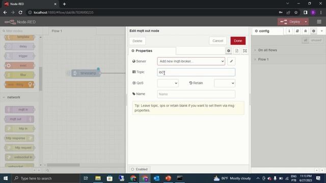Select the trigger palette node

[19, 56]
